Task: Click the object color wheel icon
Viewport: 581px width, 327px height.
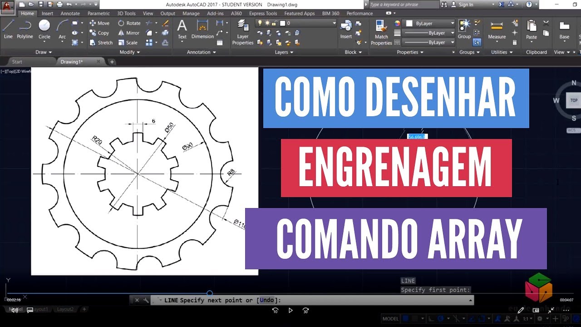Action: [x=398, y=23]
